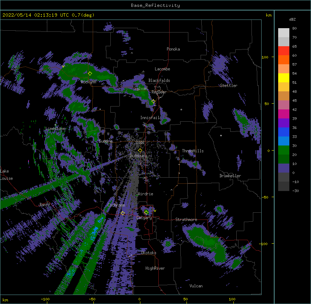Click the yellow v marker northwest of RockyMH
Screen dimensions: 311x304
(63, 66)
